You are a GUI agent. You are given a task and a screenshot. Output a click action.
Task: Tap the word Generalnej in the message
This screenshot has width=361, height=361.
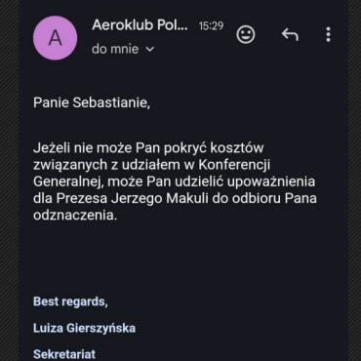pos(68,181)
